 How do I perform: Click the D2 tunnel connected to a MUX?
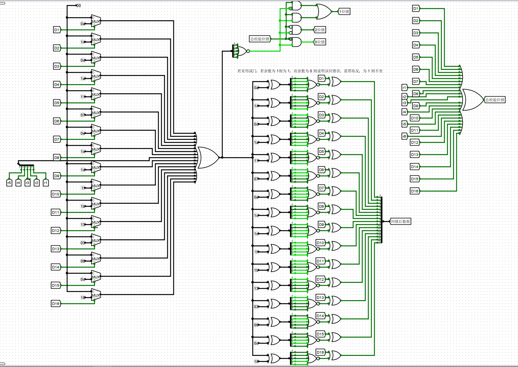tap(57, 48)
